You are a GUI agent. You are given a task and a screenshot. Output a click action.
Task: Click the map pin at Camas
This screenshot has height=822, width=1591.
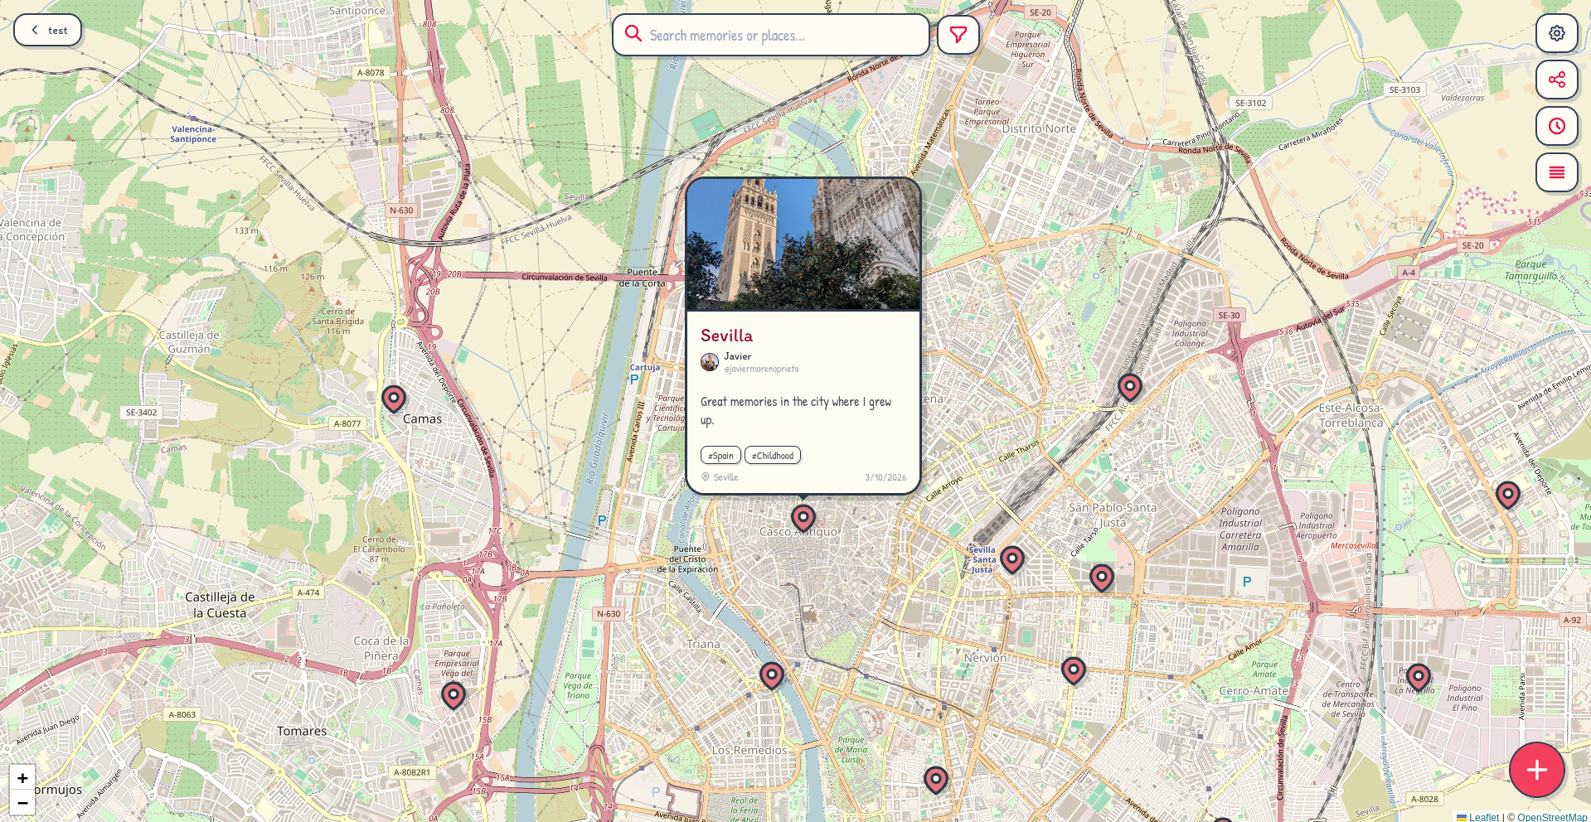(x=393, y=399)
